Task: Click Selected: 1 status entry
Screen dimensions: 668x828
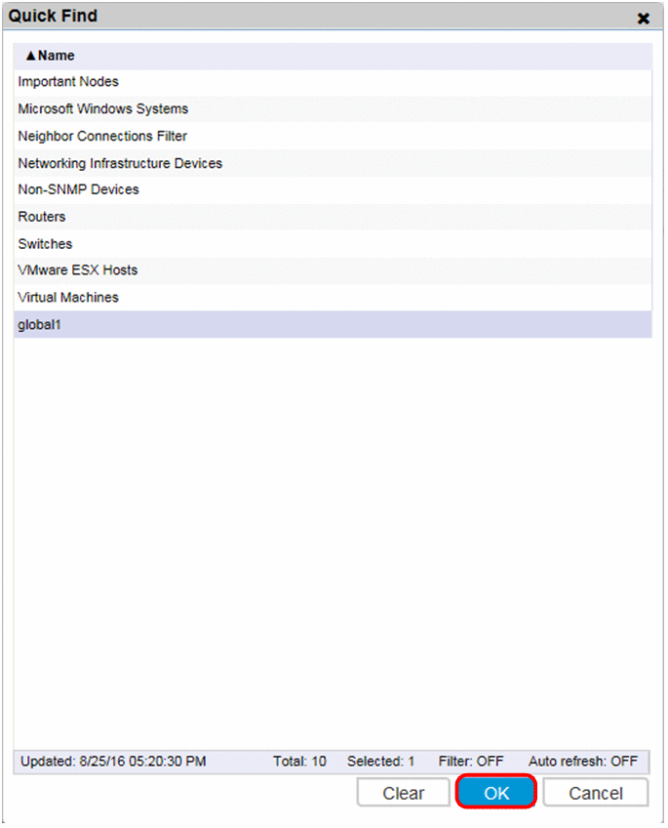Action: tap(380, 762)
